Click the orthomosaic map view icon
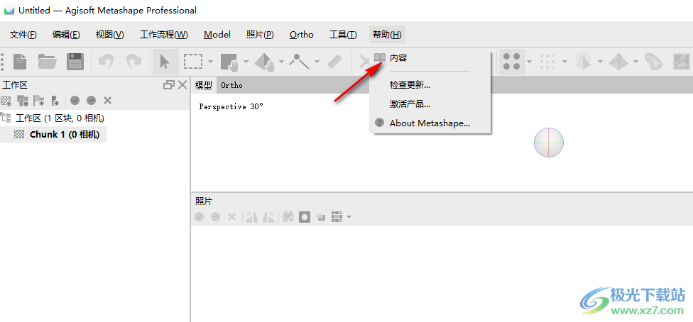 pos(682,62)
